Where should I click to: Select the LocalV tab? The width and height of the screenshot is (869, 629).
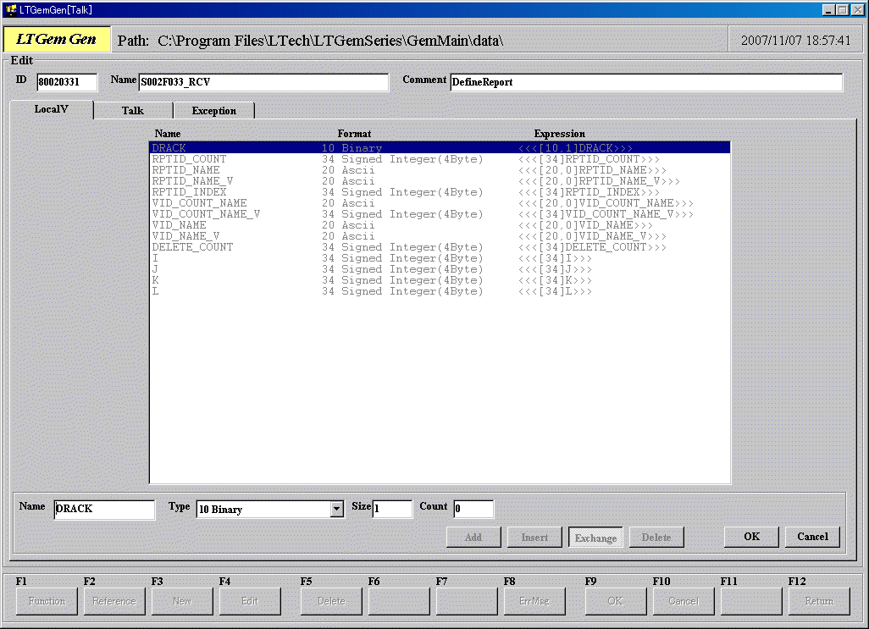click(52, 109)
